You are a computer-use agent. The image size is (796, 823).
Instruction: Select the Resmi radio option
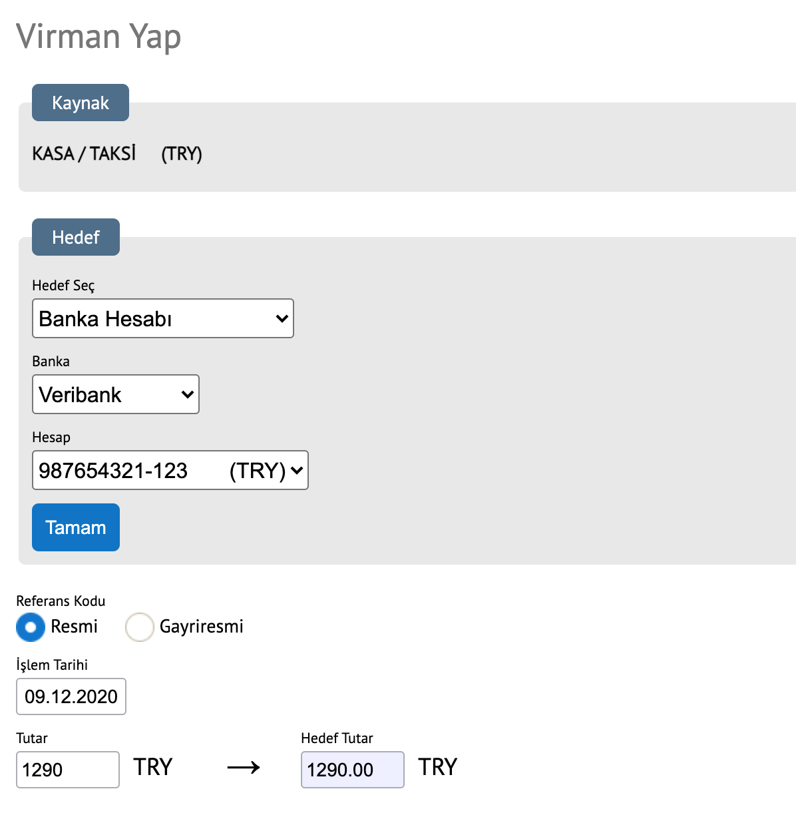click(x=31, y=627)
